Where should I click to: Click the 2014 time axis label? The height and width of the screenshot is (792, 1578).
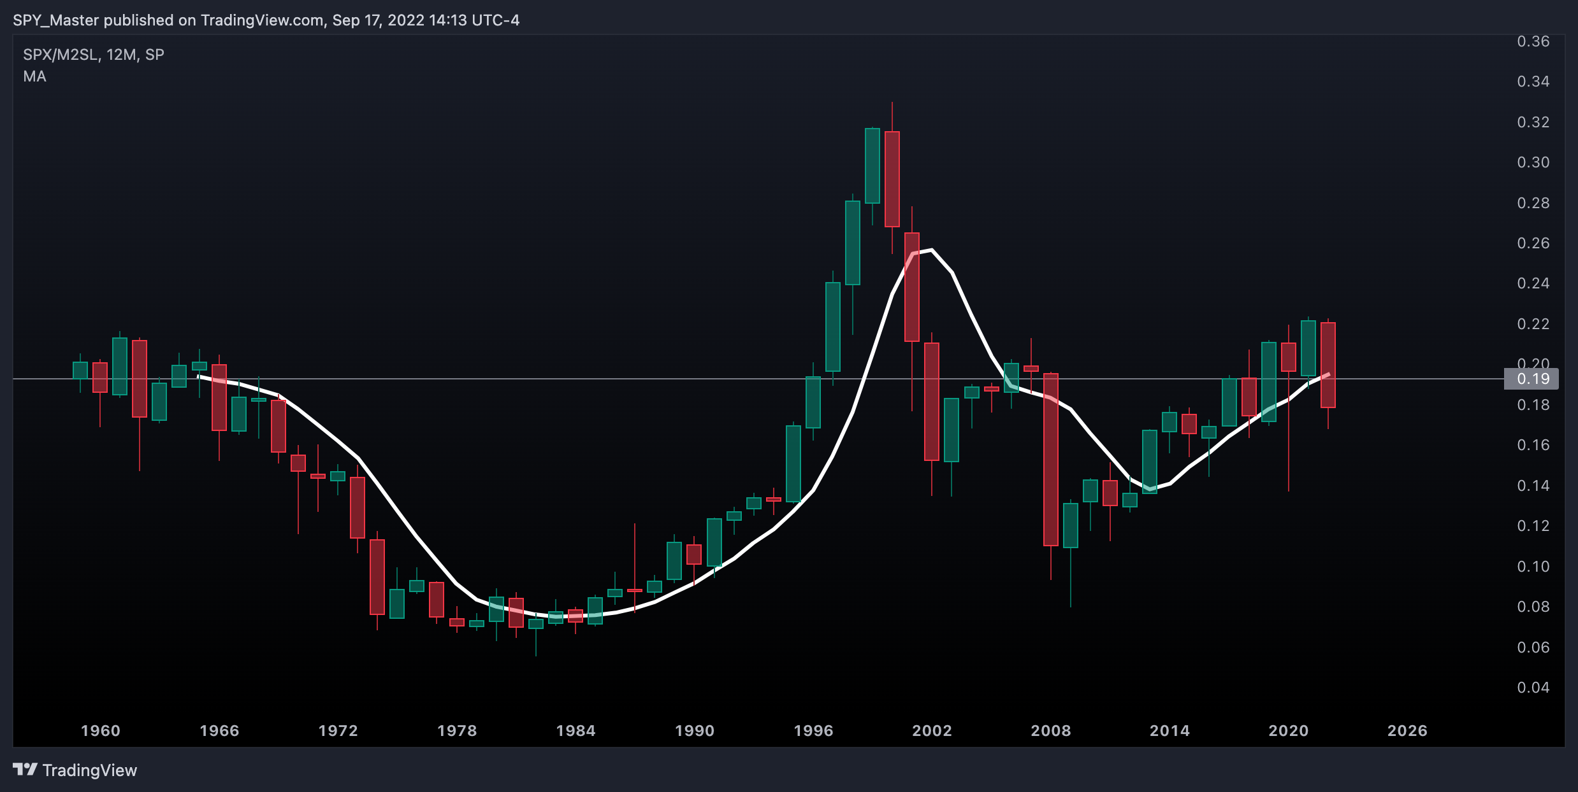tap(1170, 731)
